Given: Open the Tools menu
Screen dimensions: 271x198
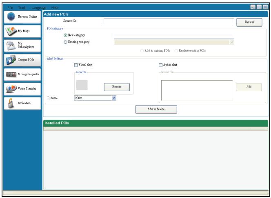Looking at the screenshot, I should tap(22, 8).
